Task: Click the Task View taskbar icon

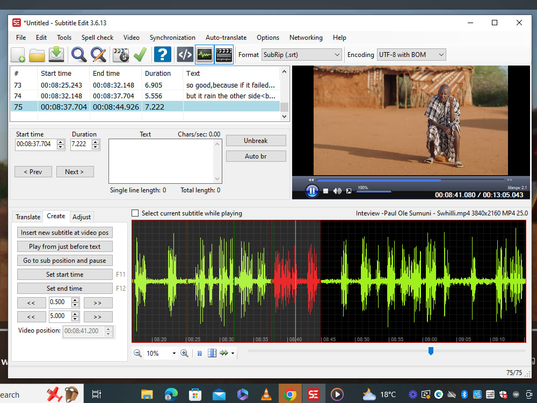Action: 97,394
